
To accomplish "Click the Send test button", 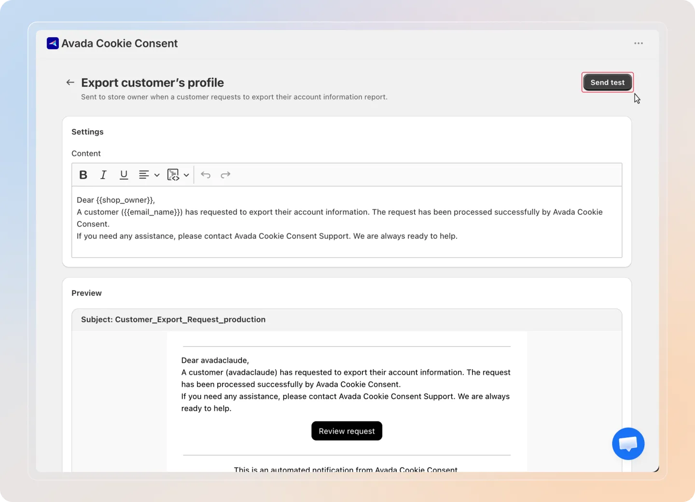I will (607, 83).
